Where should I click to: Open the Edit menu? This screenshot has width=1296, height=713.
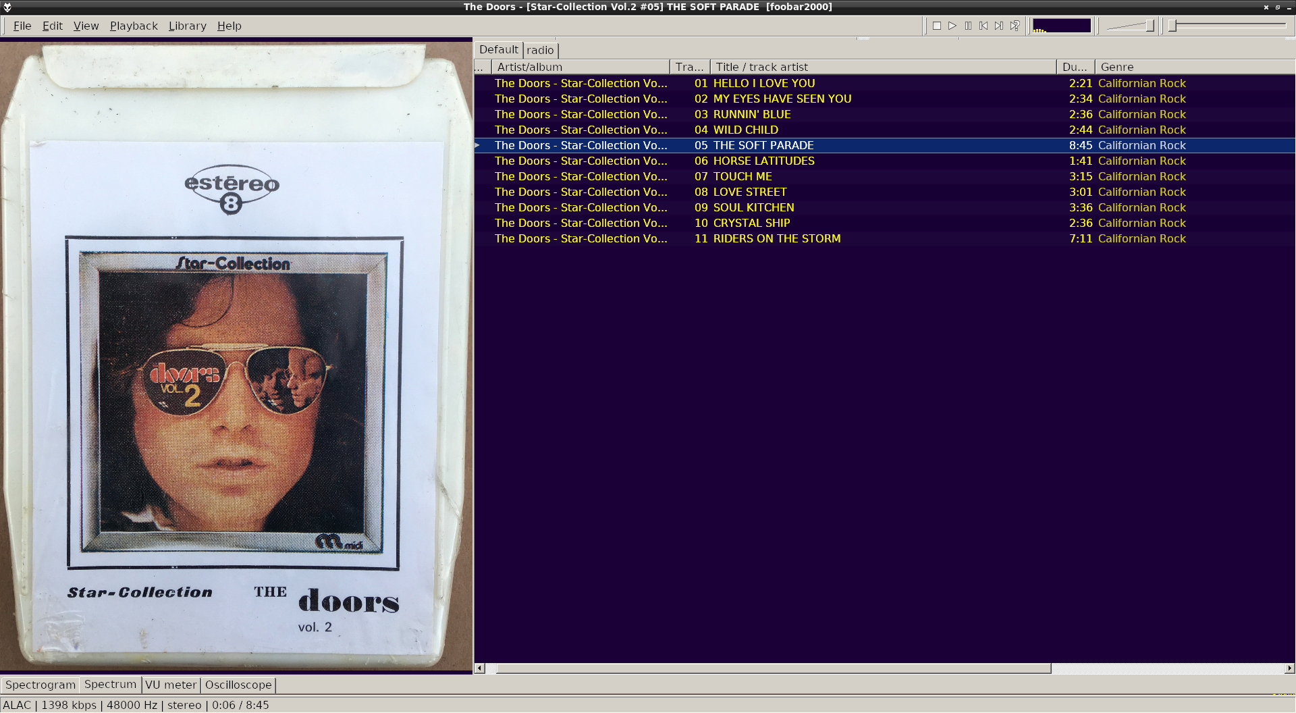[x=53, y=26]
